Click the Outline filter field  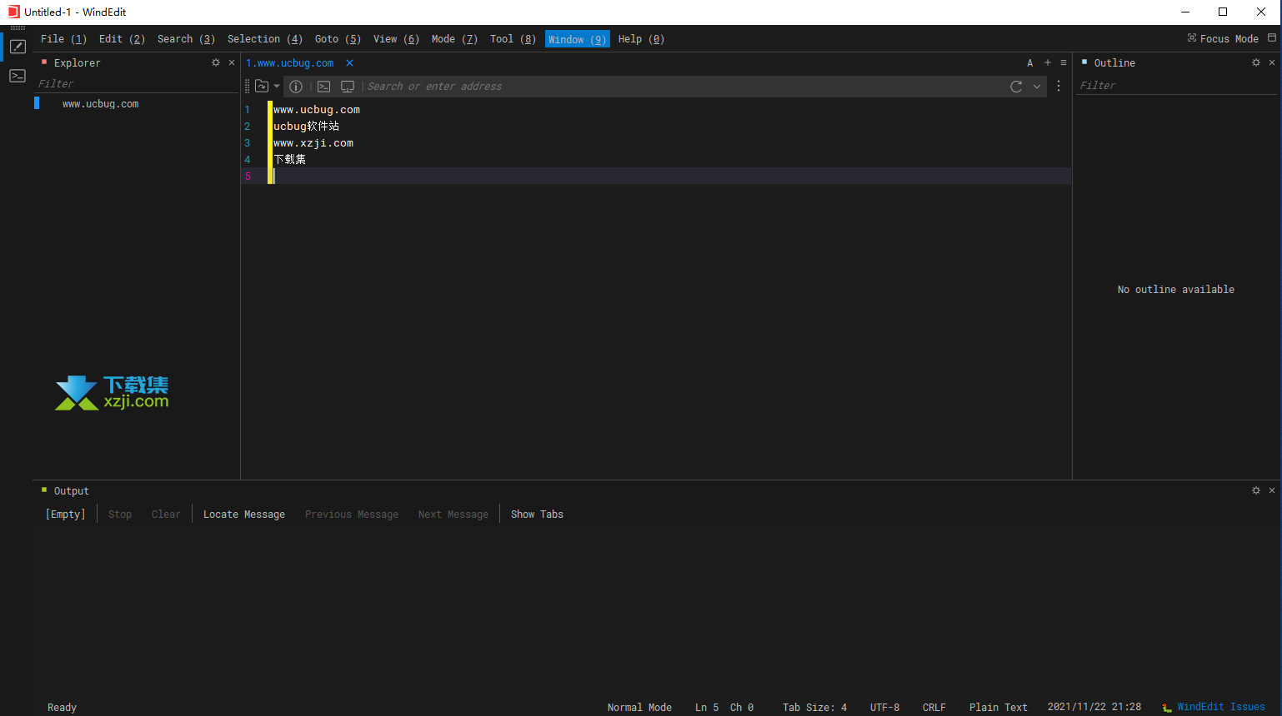coord(1176,86)
